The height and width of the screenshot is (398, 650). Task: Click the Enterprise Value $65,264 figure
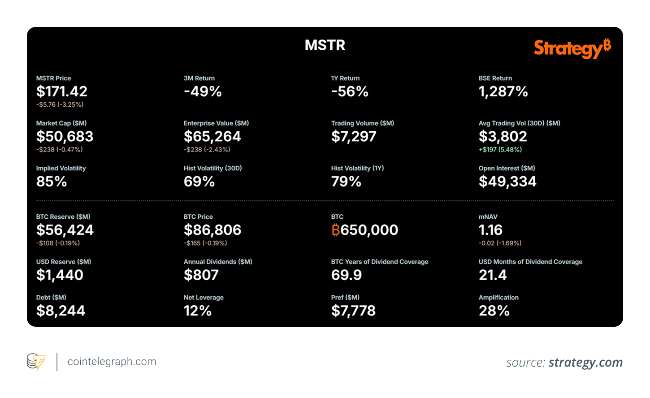click(x=212, y=136)
